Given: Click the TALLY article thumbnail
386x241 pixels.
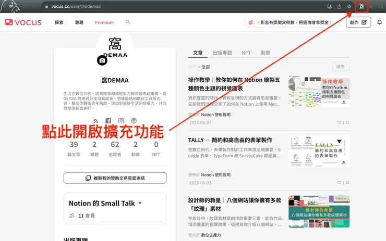Looking at the screenshot, I should (319, 151).
